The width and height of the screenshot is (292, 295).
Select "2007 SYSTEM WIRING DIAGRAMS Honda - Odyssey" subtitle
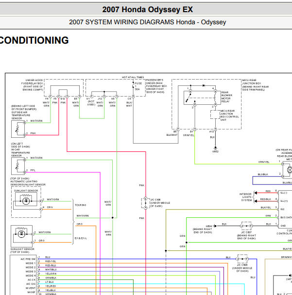[148, 22]
